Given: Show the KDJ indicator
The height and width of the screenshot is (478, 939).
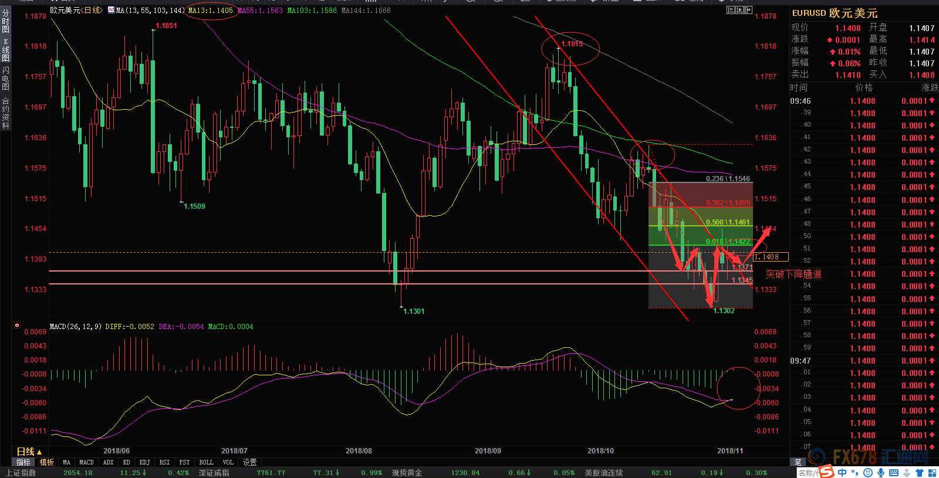Looking at the screenshot, I should point(144,462).
